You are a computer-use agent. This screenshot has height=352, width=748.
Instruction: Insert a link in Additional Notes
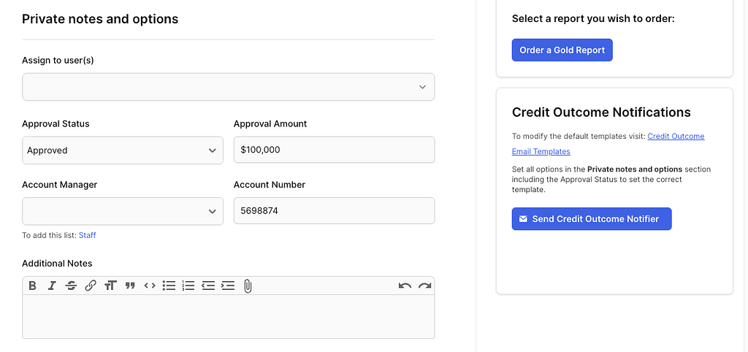[91, 286]
